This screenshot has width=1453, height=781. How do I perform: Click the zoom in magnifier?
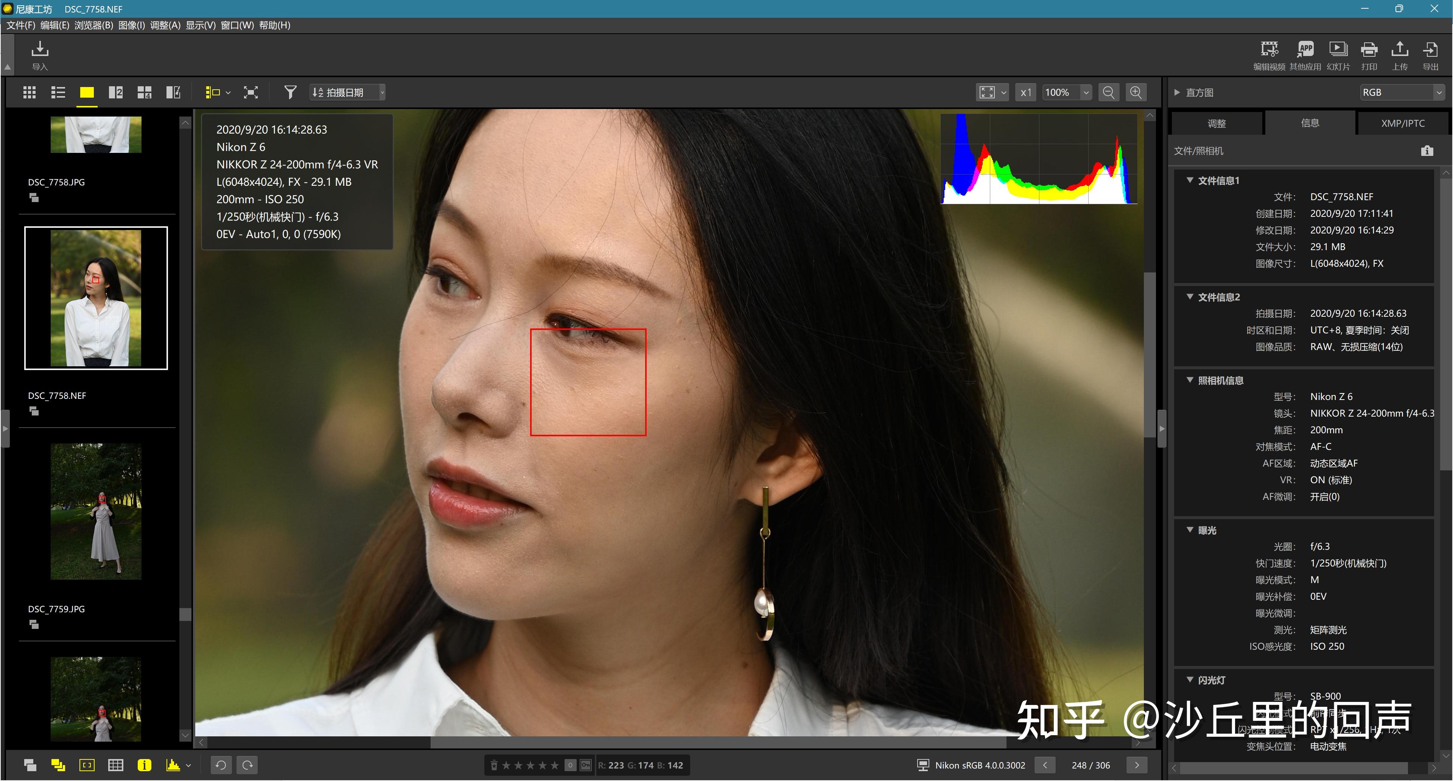tap(1136, 92)
